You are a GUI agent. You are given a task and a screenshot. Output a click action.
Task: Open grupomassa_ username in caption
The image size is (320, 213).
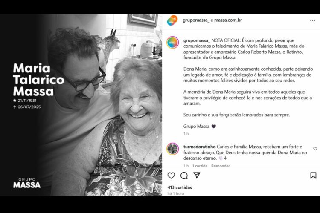pyautogui.click(x=197, y=40)
